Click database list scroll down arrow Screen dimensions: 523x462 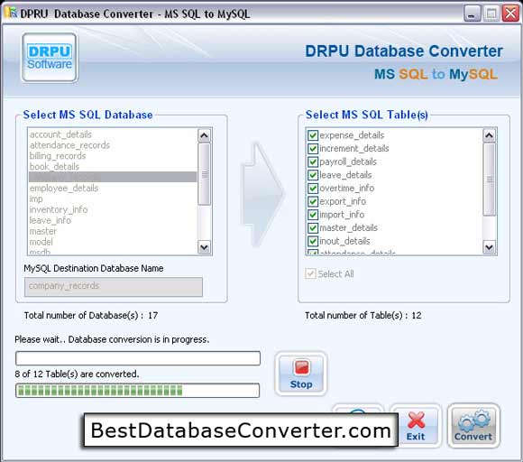(x=204, y=247)
